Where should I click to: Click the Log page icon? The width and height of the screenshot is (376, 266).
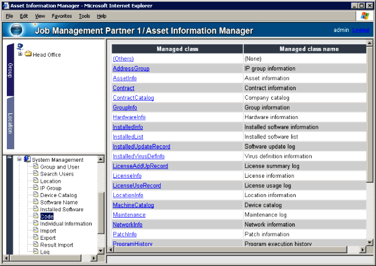point(36,251)
